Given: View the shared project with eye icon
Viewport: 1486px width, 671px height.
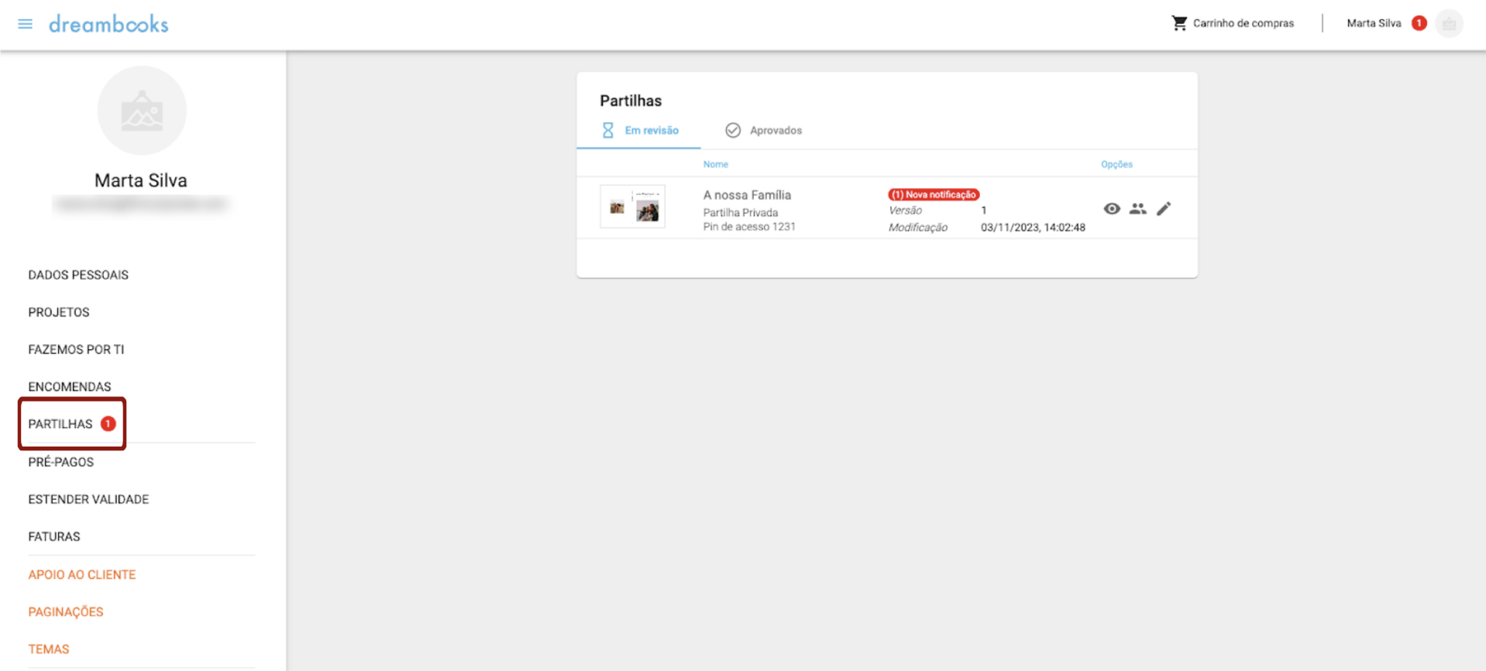Looking at the screenshot, I should pyautogui.click(x=1112, y=209).
